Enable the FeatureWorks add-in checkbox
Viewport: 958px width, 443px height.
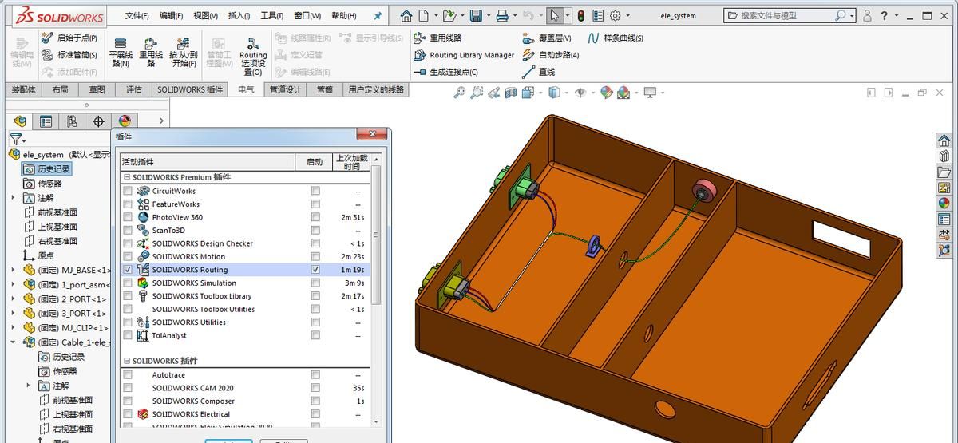[x=128, y=204]
